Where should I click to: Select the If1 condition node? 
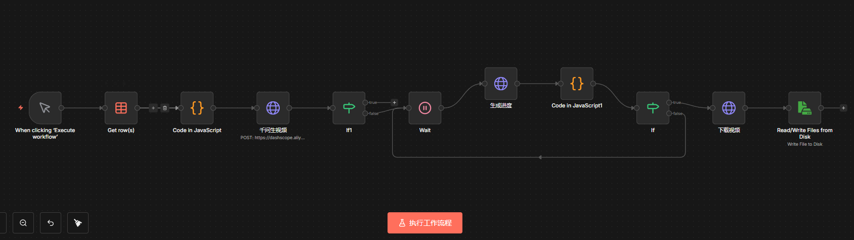point(349,108)
